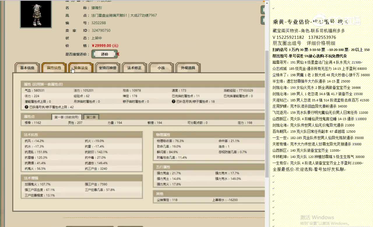Click the 法力：105201 value
The height and width of the screenshot is (227, 373).
coord(84,91)
